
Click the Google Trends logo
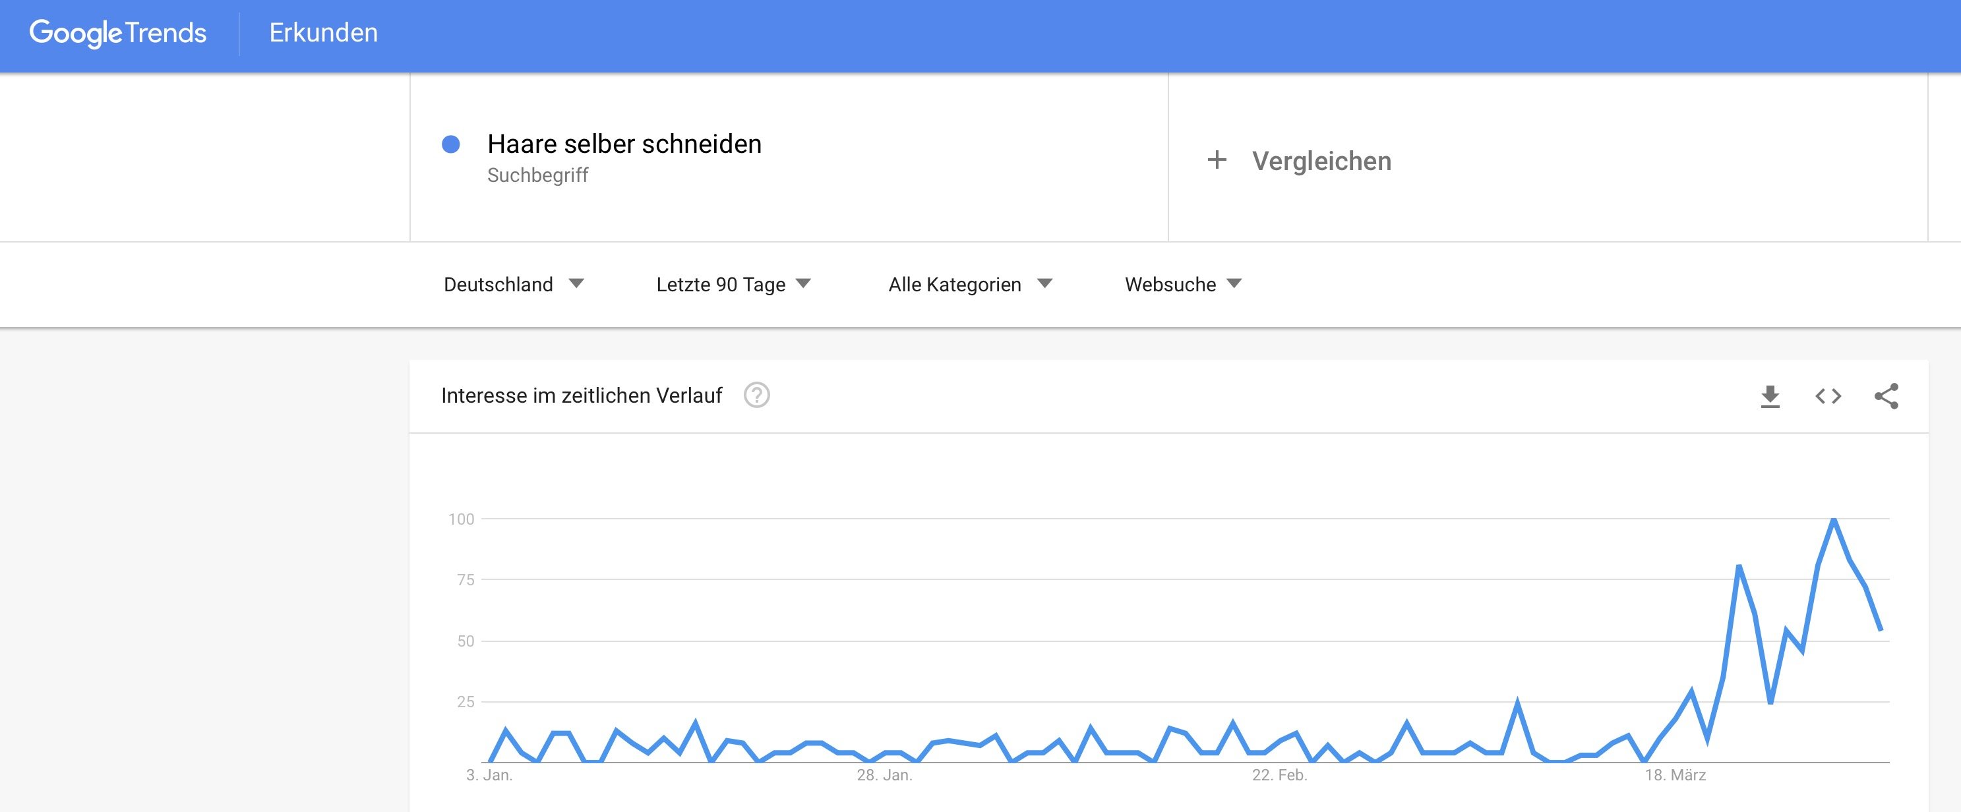118,33
